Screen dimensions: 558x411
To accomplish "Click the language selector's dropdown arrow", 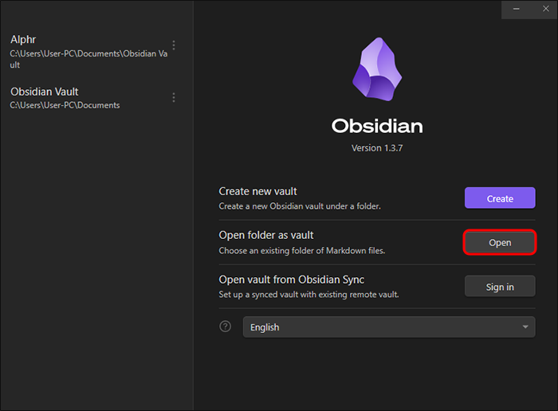I will point(525,327).
